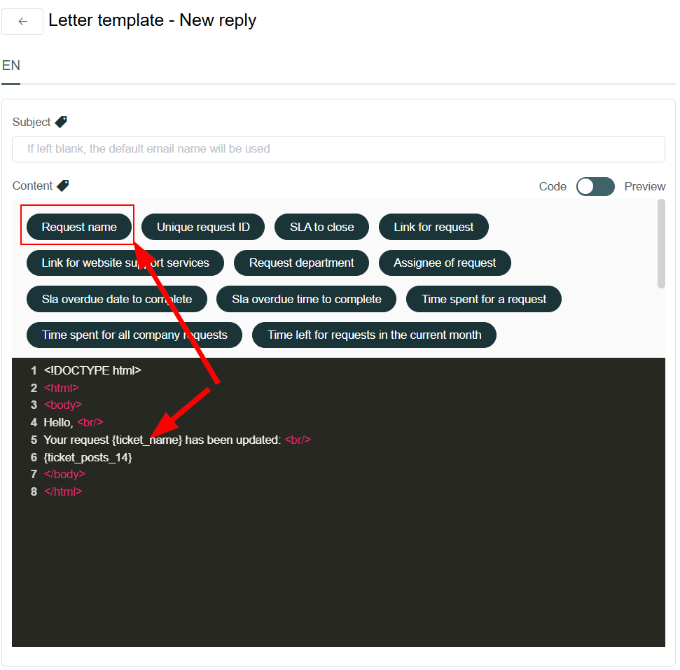Insert the Assignee of request tag
The width and height of the screenshot is (680, 670).
point(445,263)
